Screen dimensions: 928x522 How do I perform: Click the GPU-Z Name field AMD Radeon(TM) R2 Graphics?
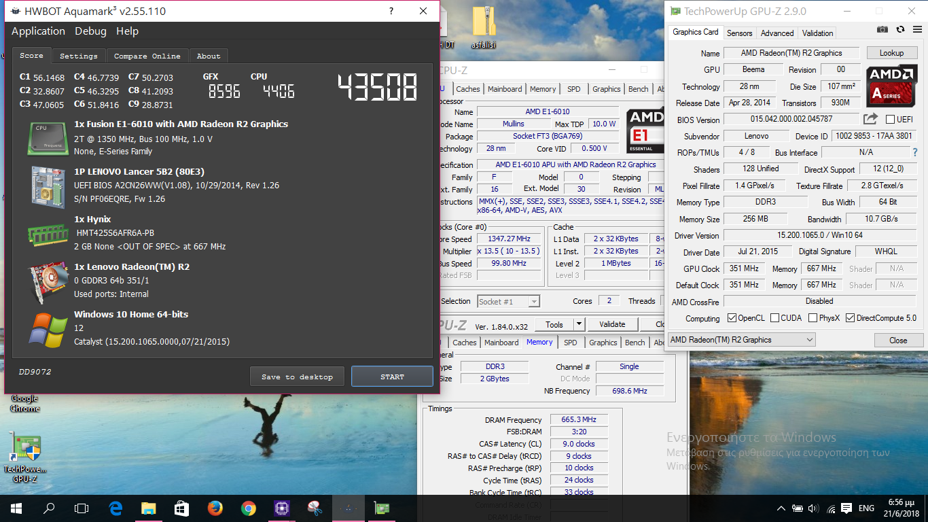[791, 53]
